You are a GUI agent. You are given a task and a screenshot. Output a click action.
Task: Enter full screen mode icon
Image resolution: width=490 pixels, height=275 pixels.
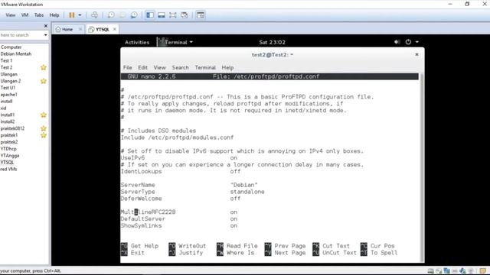click(172, 15)
